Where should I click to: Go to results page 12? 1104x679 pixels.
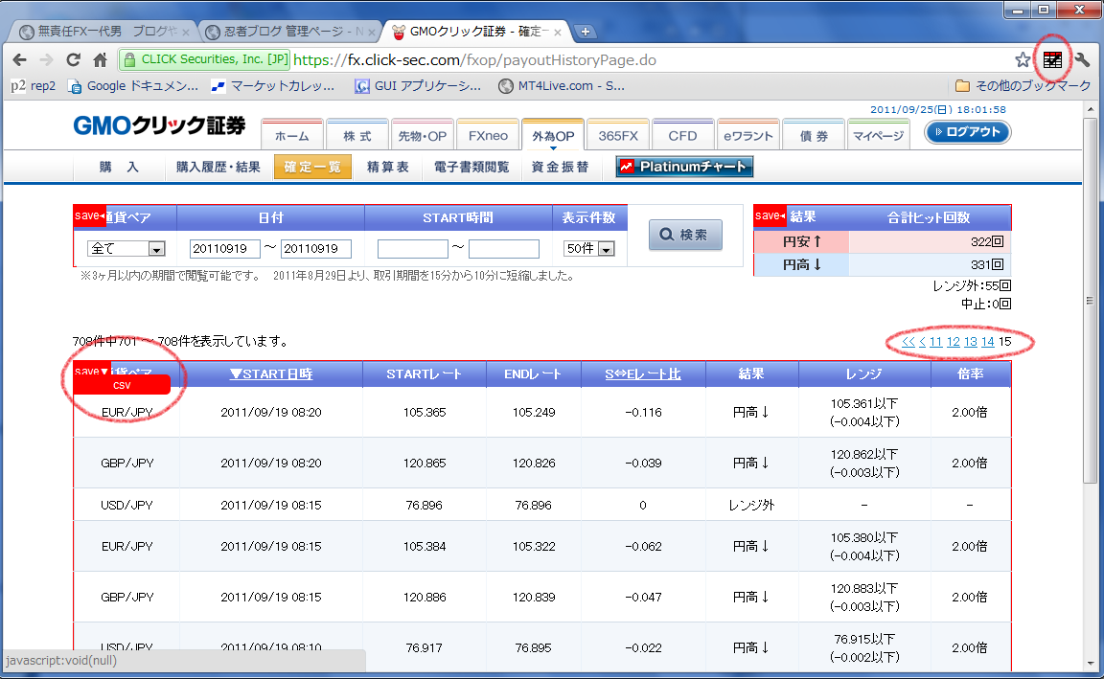coord(954,342)
